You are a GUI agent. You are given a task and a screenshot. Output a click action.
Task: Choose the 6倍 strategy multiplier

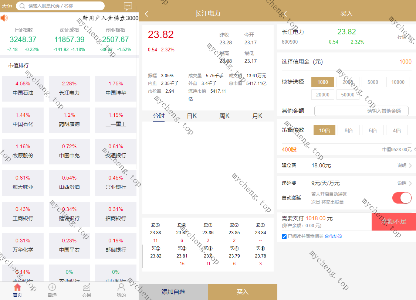pyautogui.click(x=373, y=130)
